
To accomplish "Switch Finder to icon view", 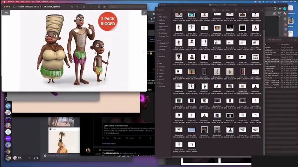I will pyautogui.click(x=214, y=10).
